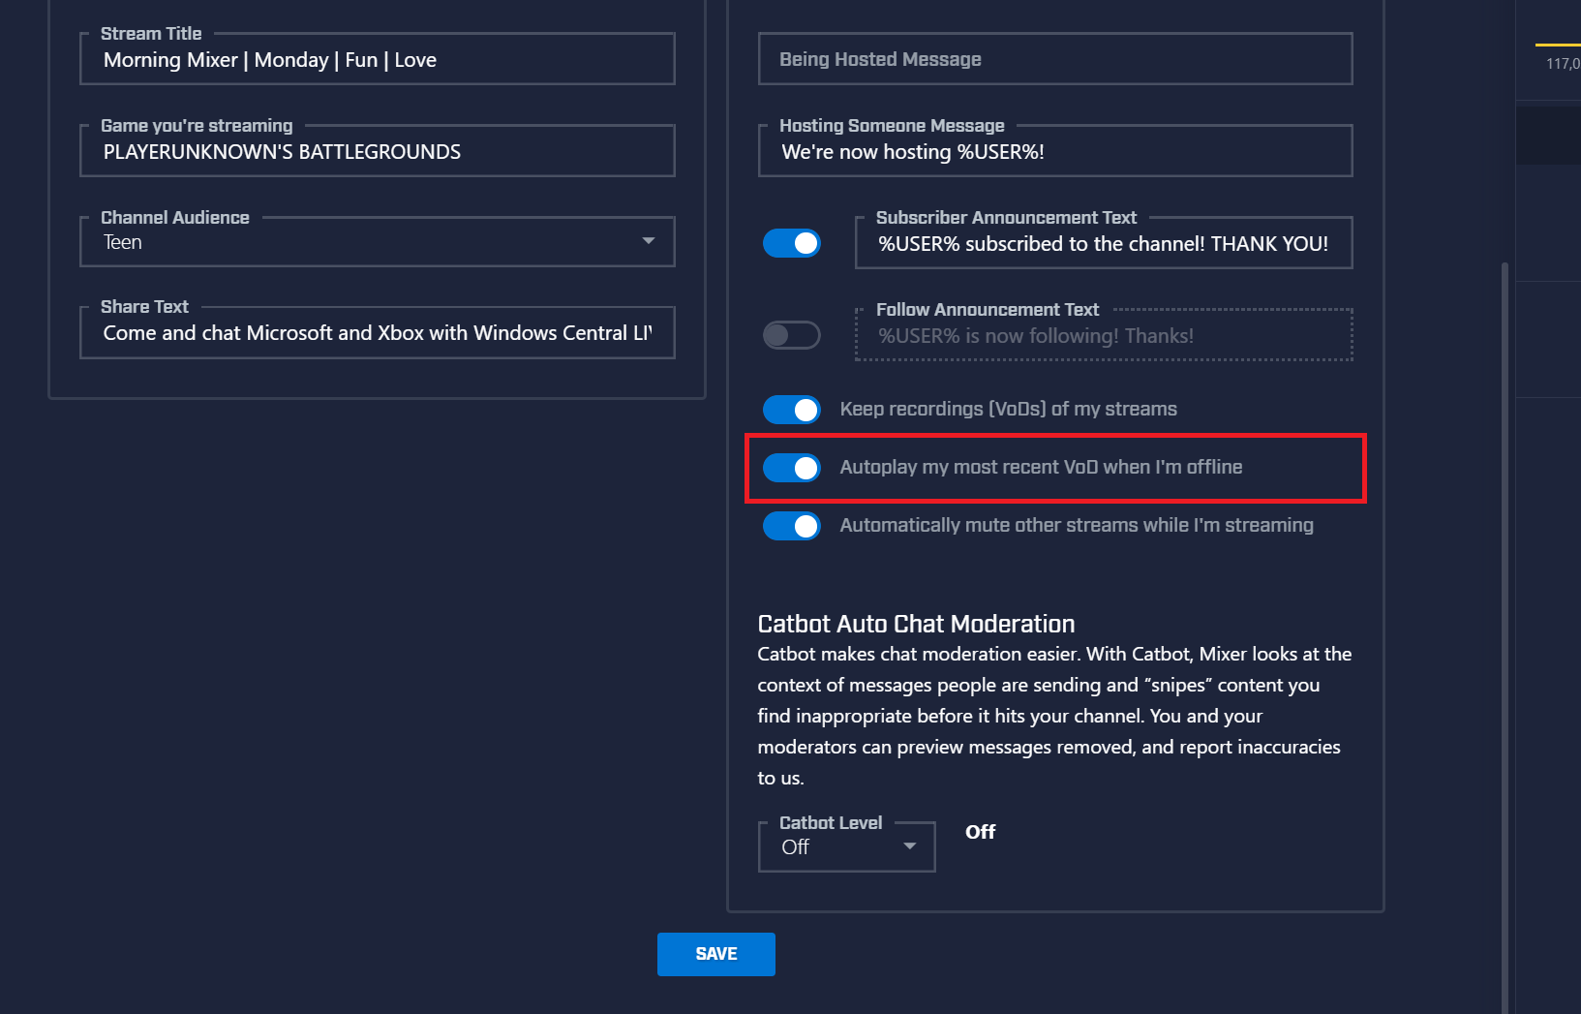Edit the Stream Title field
The width and height of the screenshot is (1581, 1014).
coord(377,59)
